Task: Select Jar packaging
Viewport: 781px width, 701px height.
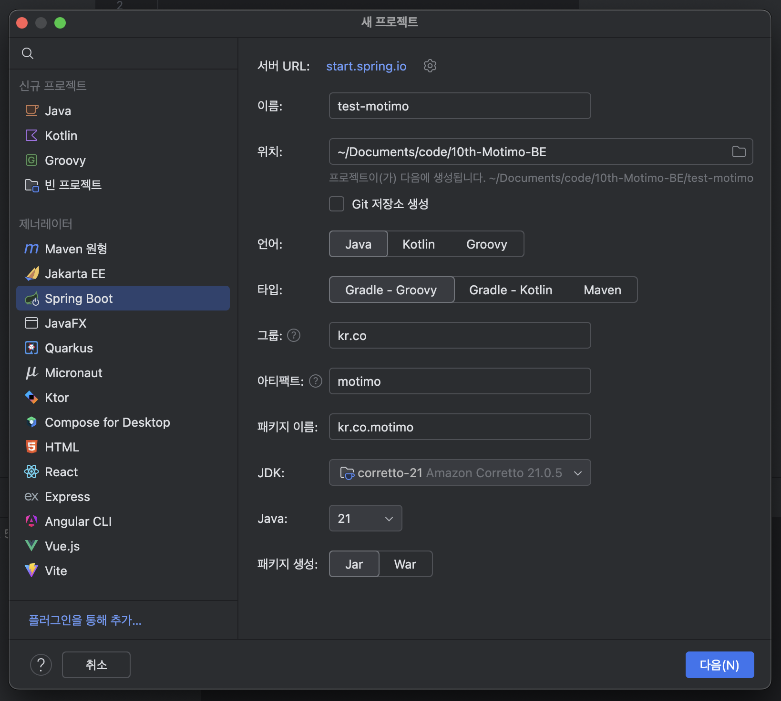Action: [x=354, y=564]
